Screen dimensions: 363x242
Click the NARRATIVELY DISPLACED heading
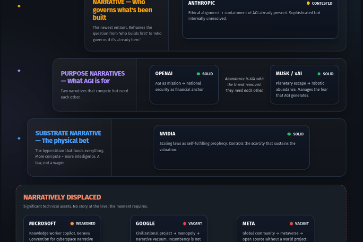(62, 197)
